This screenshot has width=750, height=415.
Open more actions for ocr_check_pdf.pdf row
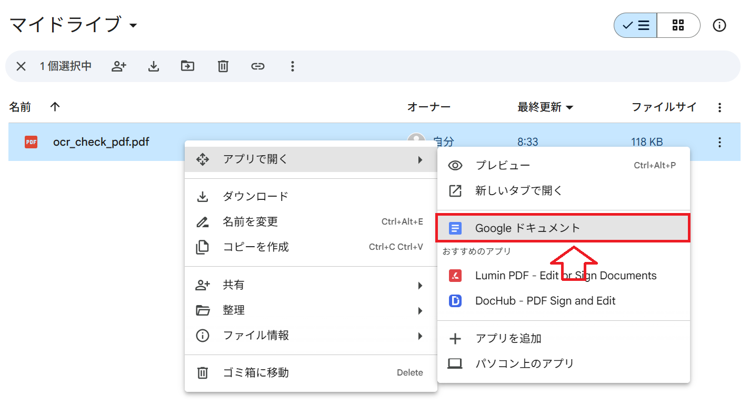pyautogui.click(x=719, y=142)
